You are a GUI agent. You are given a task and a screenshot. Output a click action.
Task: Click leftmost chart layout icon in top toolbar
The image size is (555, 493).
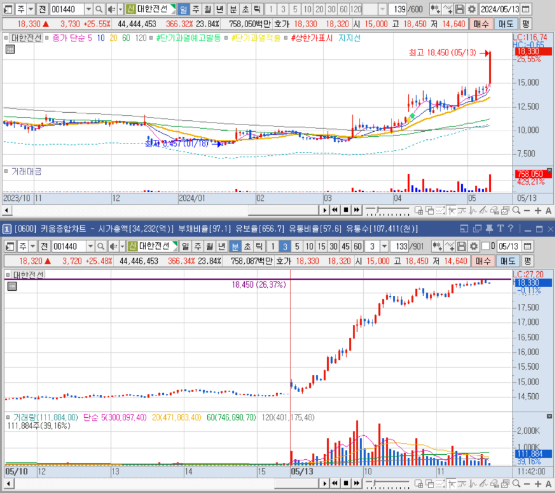pos(8,9)
